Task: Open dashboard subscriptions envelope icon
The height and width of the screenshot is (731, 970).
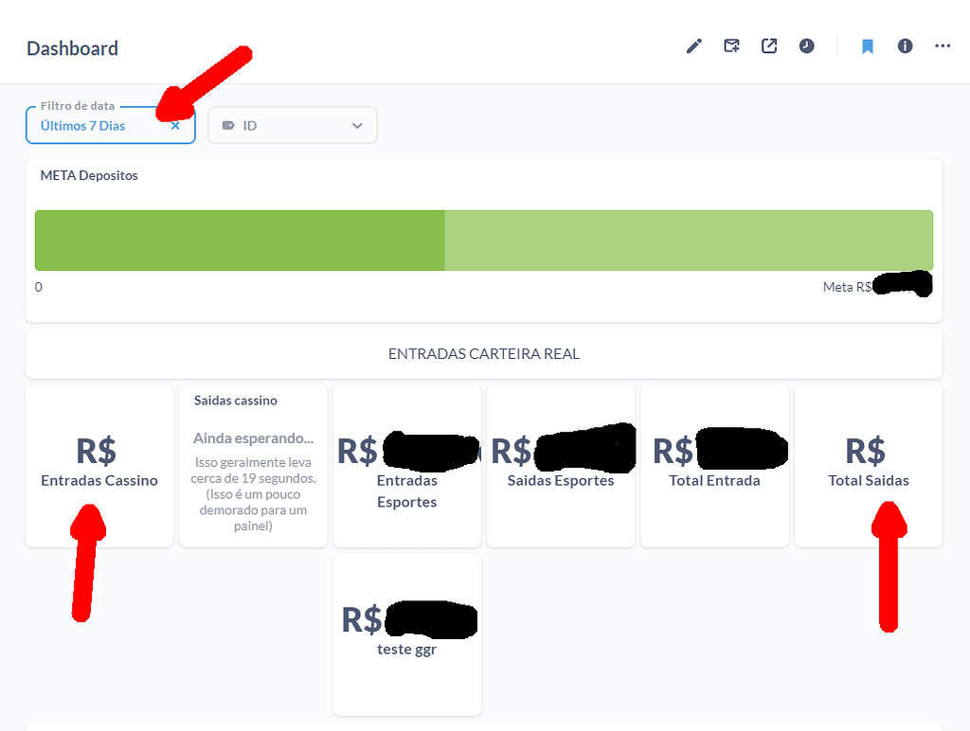Action: (731, 46)
